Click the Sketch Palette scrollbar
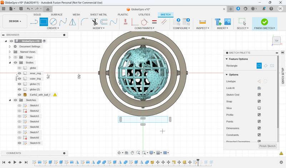 point(278,92)
